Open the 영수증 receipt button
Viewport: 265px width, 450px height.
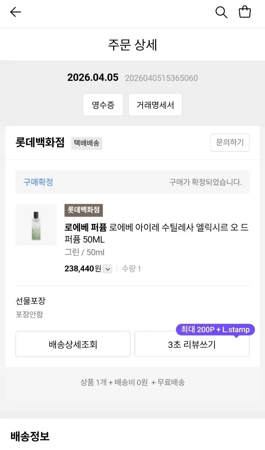tap(103, 105)
